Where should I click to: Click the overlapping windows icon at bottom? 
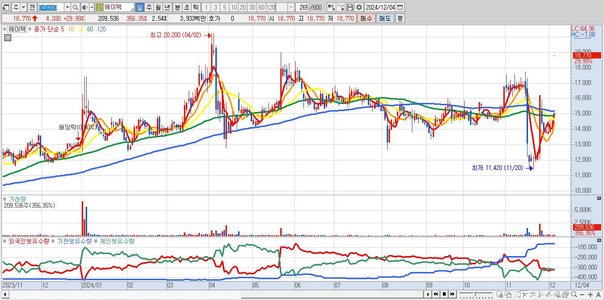pos(508,295)
